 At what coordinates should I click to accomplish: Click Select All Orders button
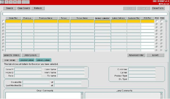coord(12,55)
